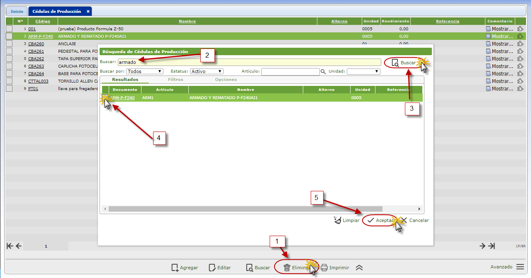Click the Buscar text input field
Viewport: 531px width, 278px height.
pos(249,62)
